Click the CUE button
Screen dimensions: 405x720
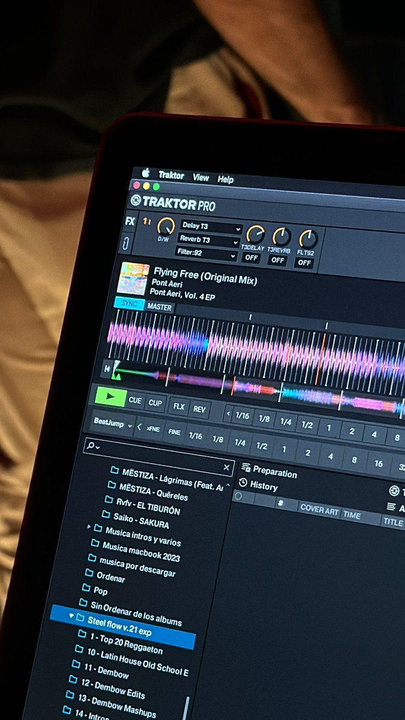coord(136,400)
